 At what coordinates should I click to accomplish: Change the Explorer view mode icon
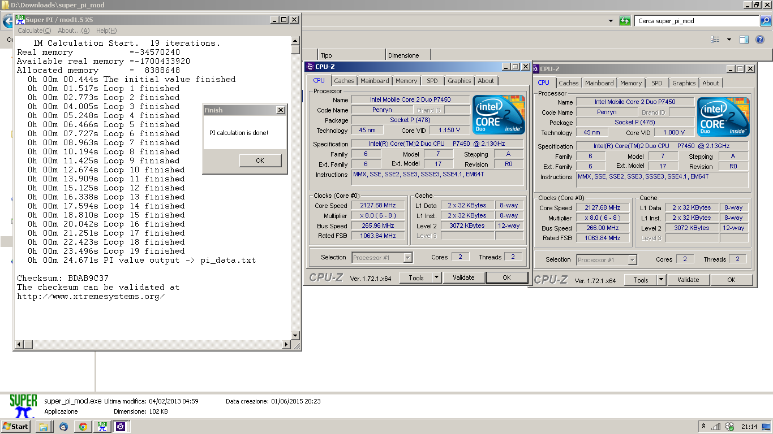tap(715, 40)
